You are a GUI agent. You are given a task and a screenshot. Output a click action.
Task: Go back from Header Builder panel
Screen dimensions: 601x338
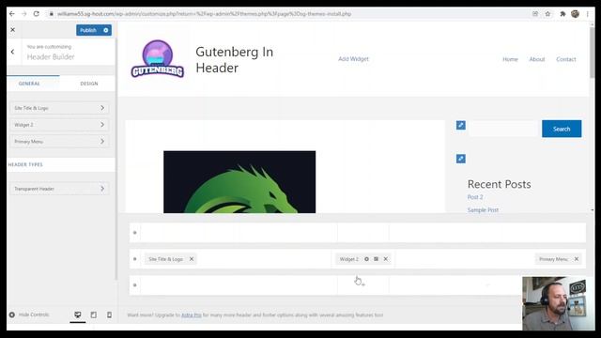coord(12,52)
